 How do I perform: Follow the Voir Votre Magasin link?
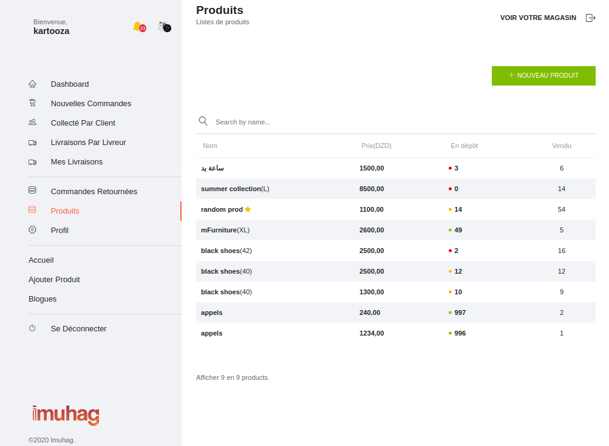(x=538, y=18)
